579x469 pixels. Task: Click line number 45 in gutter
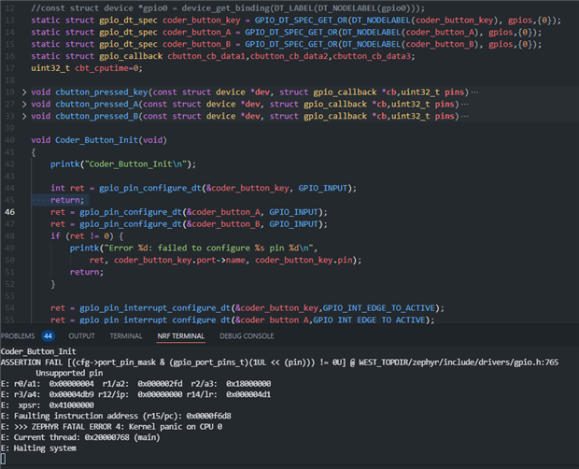pyautogui.click(x=9, y=200)
